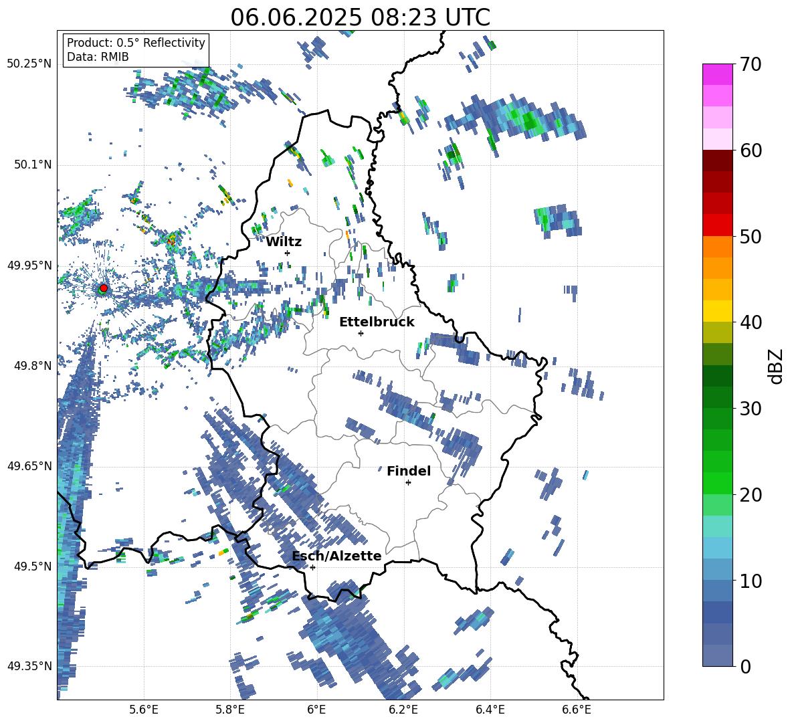The image size is (792, 723).
Task: Click the Wiltz station cross marker
Action: 288,253
